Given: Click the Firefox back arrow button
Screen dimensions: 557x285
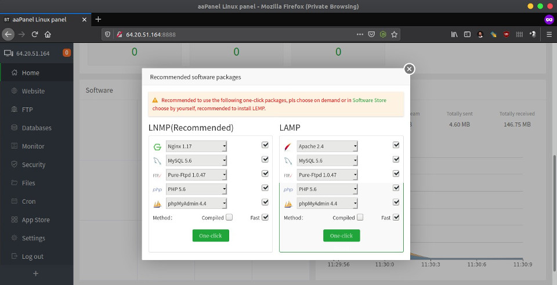Looking at the screenshot, I should [8, 34].
